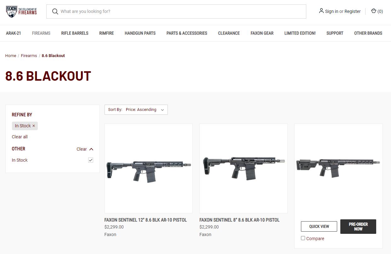Click the REFINE BY heading
391x254 pixels.
22,115
